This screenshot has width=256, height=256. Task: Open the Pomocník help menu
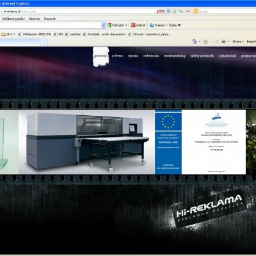50,19
